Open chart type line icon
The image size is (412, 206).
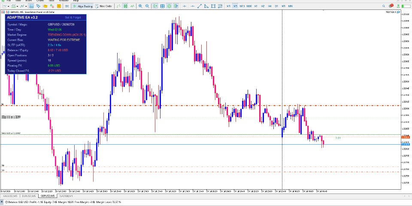pos(5,6)
